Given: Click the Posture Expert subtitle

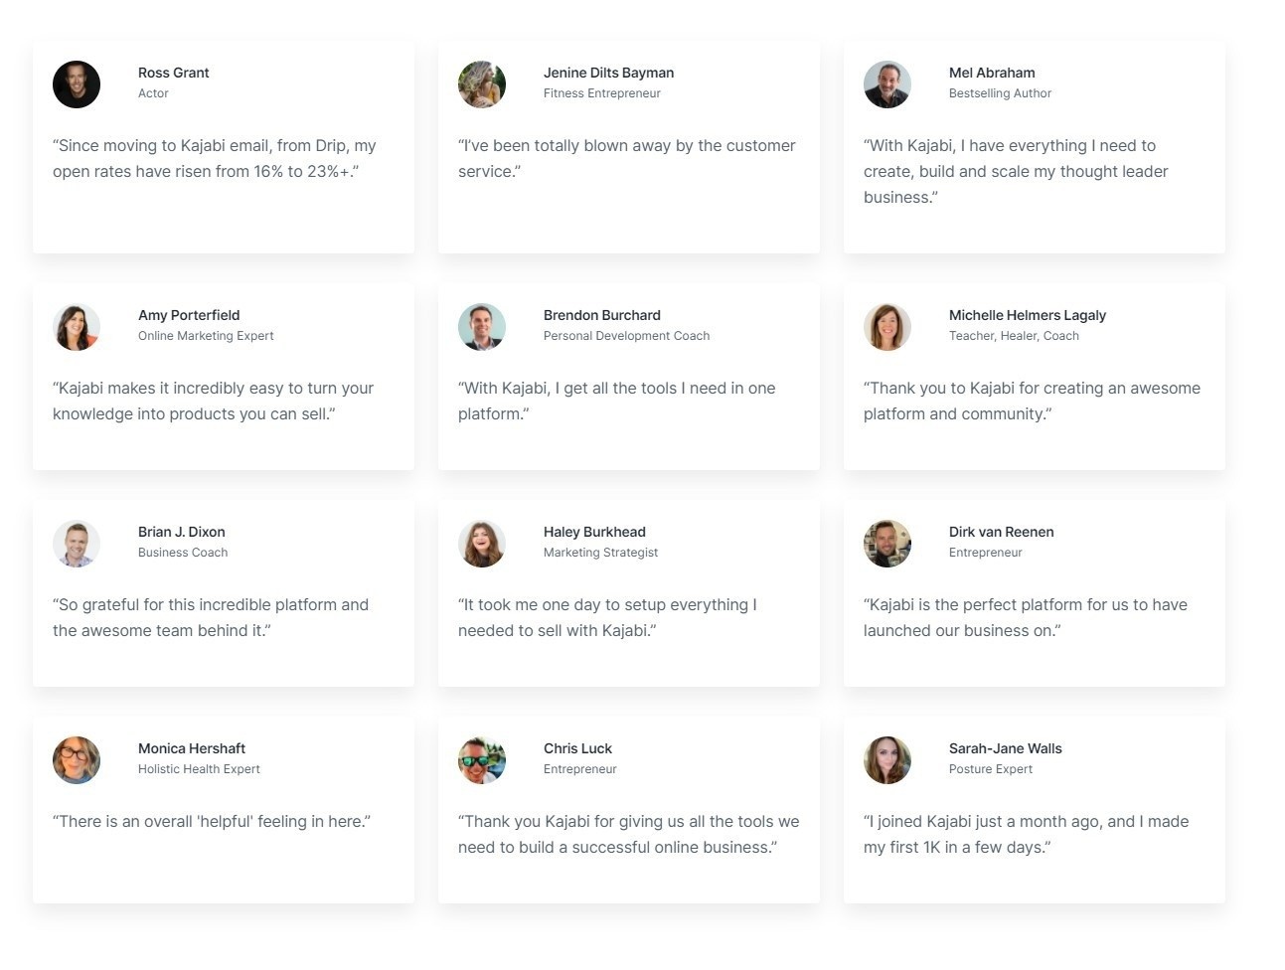Looking at the screenshot, I should point(991,769).
